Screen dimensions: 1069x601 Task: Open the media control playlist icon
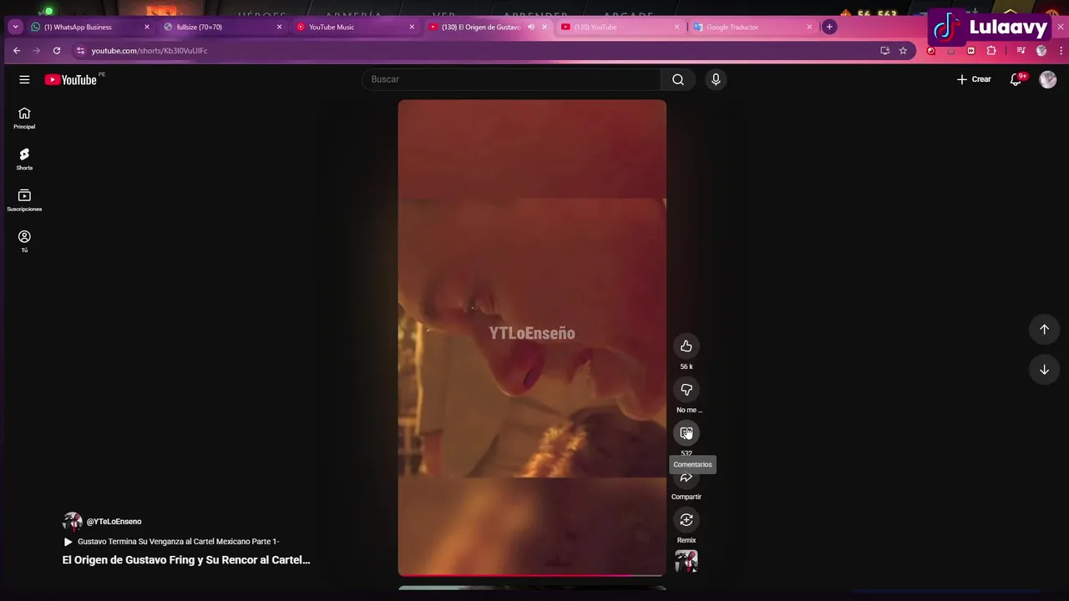coord(1021,51)
